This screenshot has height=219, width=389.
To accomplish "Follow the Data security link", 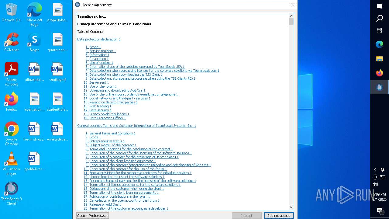I will tap(100, 110).
